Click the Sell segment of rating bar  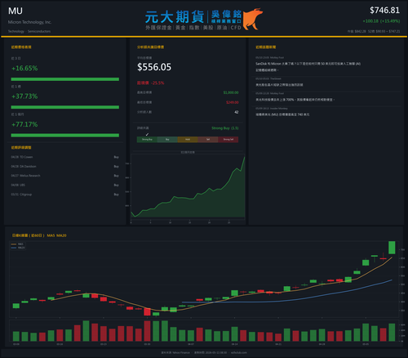208,140
